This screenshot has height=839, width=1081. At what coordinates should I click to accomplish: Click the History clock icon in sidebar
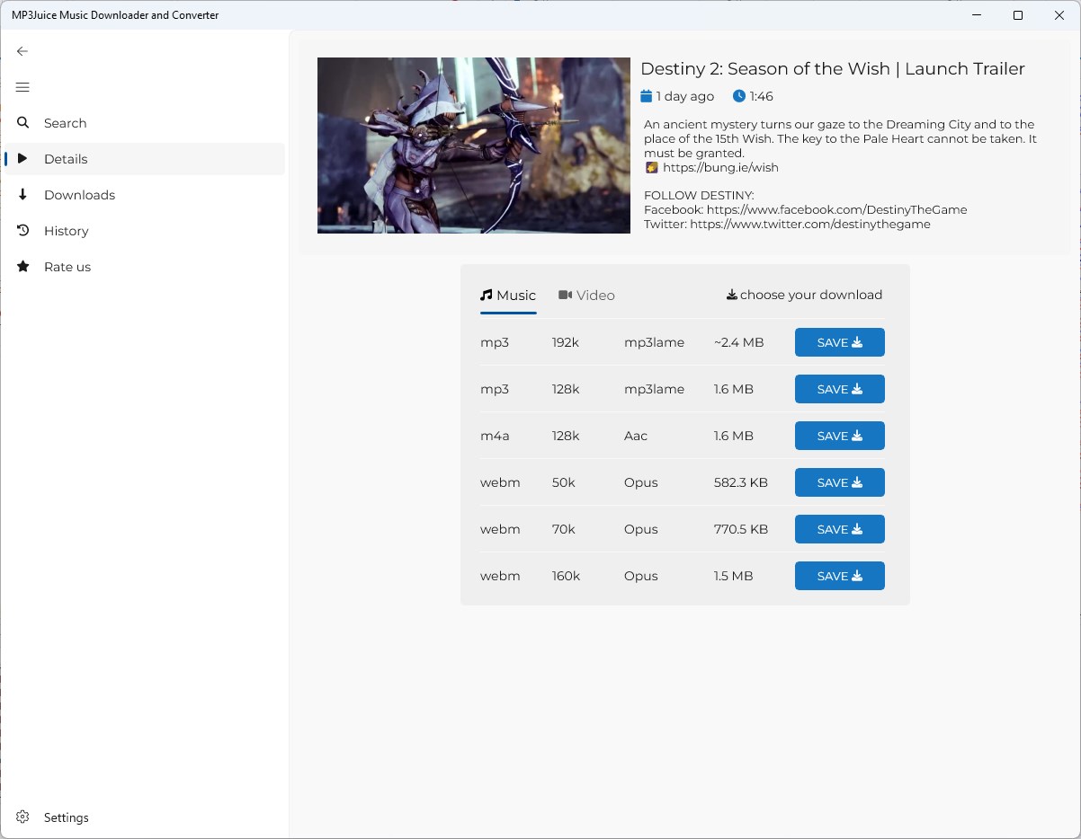pyautogui.click(x=23, y=231)
